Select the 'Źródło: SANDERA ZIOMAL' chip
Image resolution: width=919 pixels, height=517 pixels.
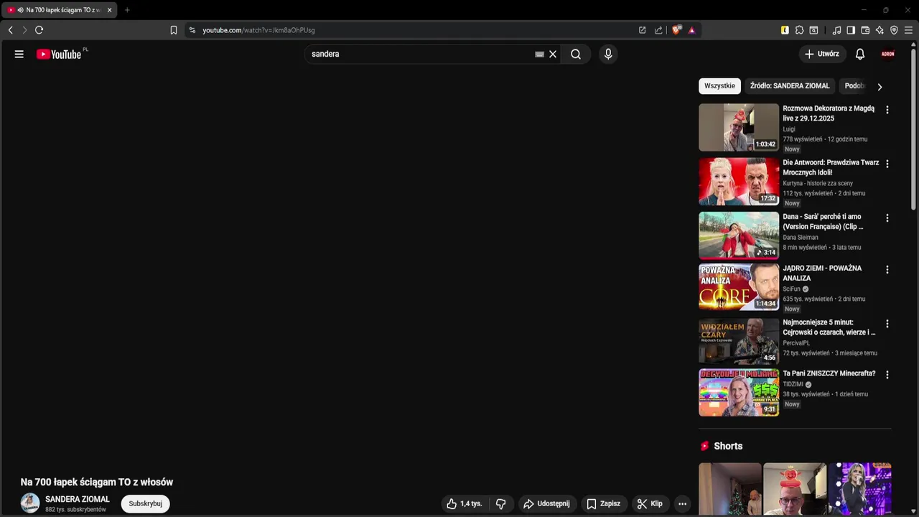click(x=790, y=85)
